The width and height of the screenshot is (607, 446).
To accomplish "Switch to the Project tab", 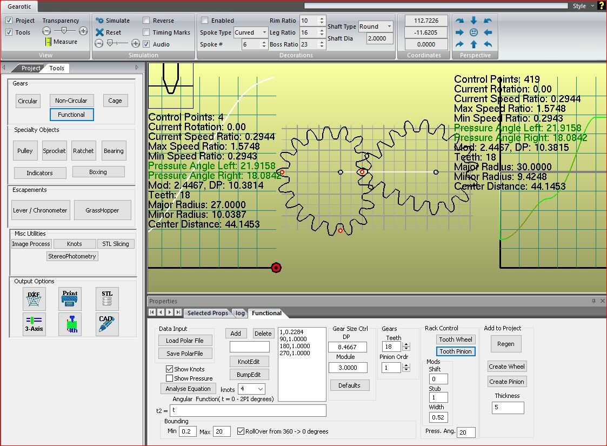I will [x=31, y=68].
